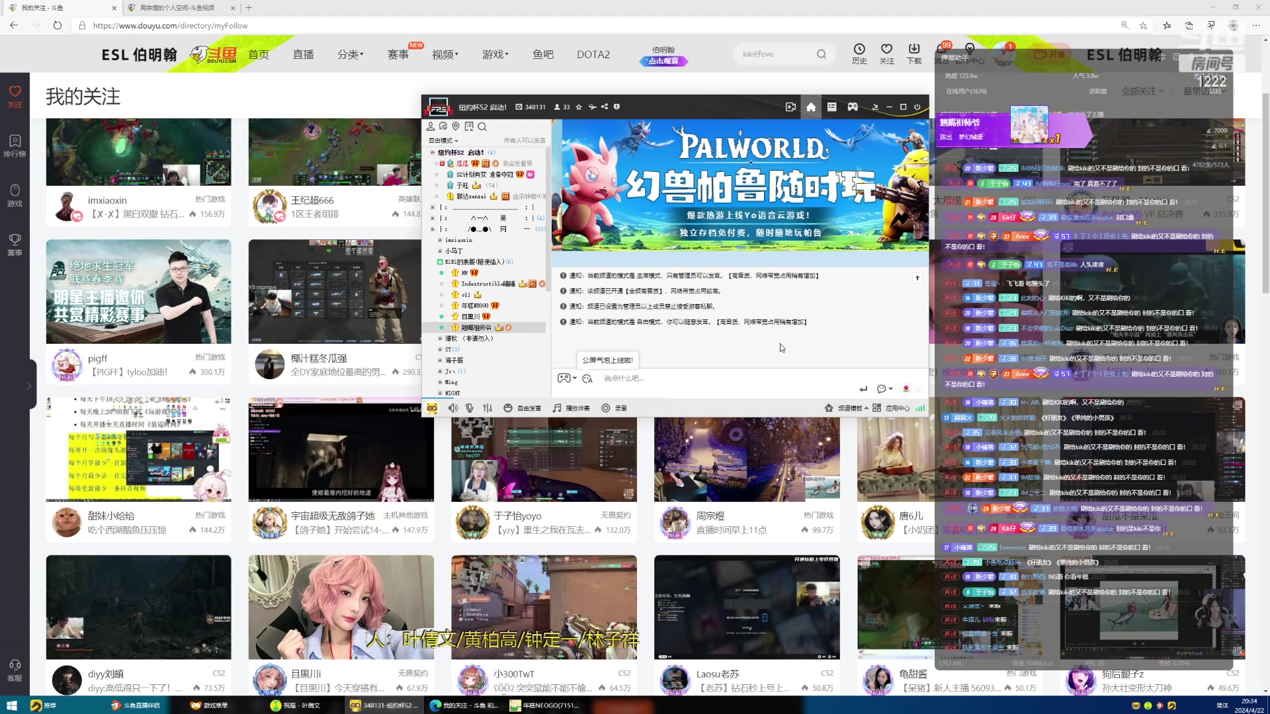Switch to 游戏菜单 taskbar item

[209, 705]
